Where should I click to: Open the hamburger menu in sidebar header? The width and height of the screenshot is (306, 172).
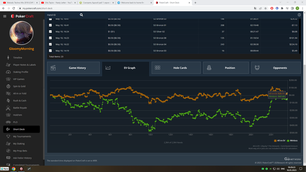point(5,16)
